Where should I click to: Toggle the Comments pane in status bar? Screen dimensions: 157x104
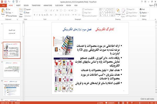pyautogui.click(x=110, y=103)
